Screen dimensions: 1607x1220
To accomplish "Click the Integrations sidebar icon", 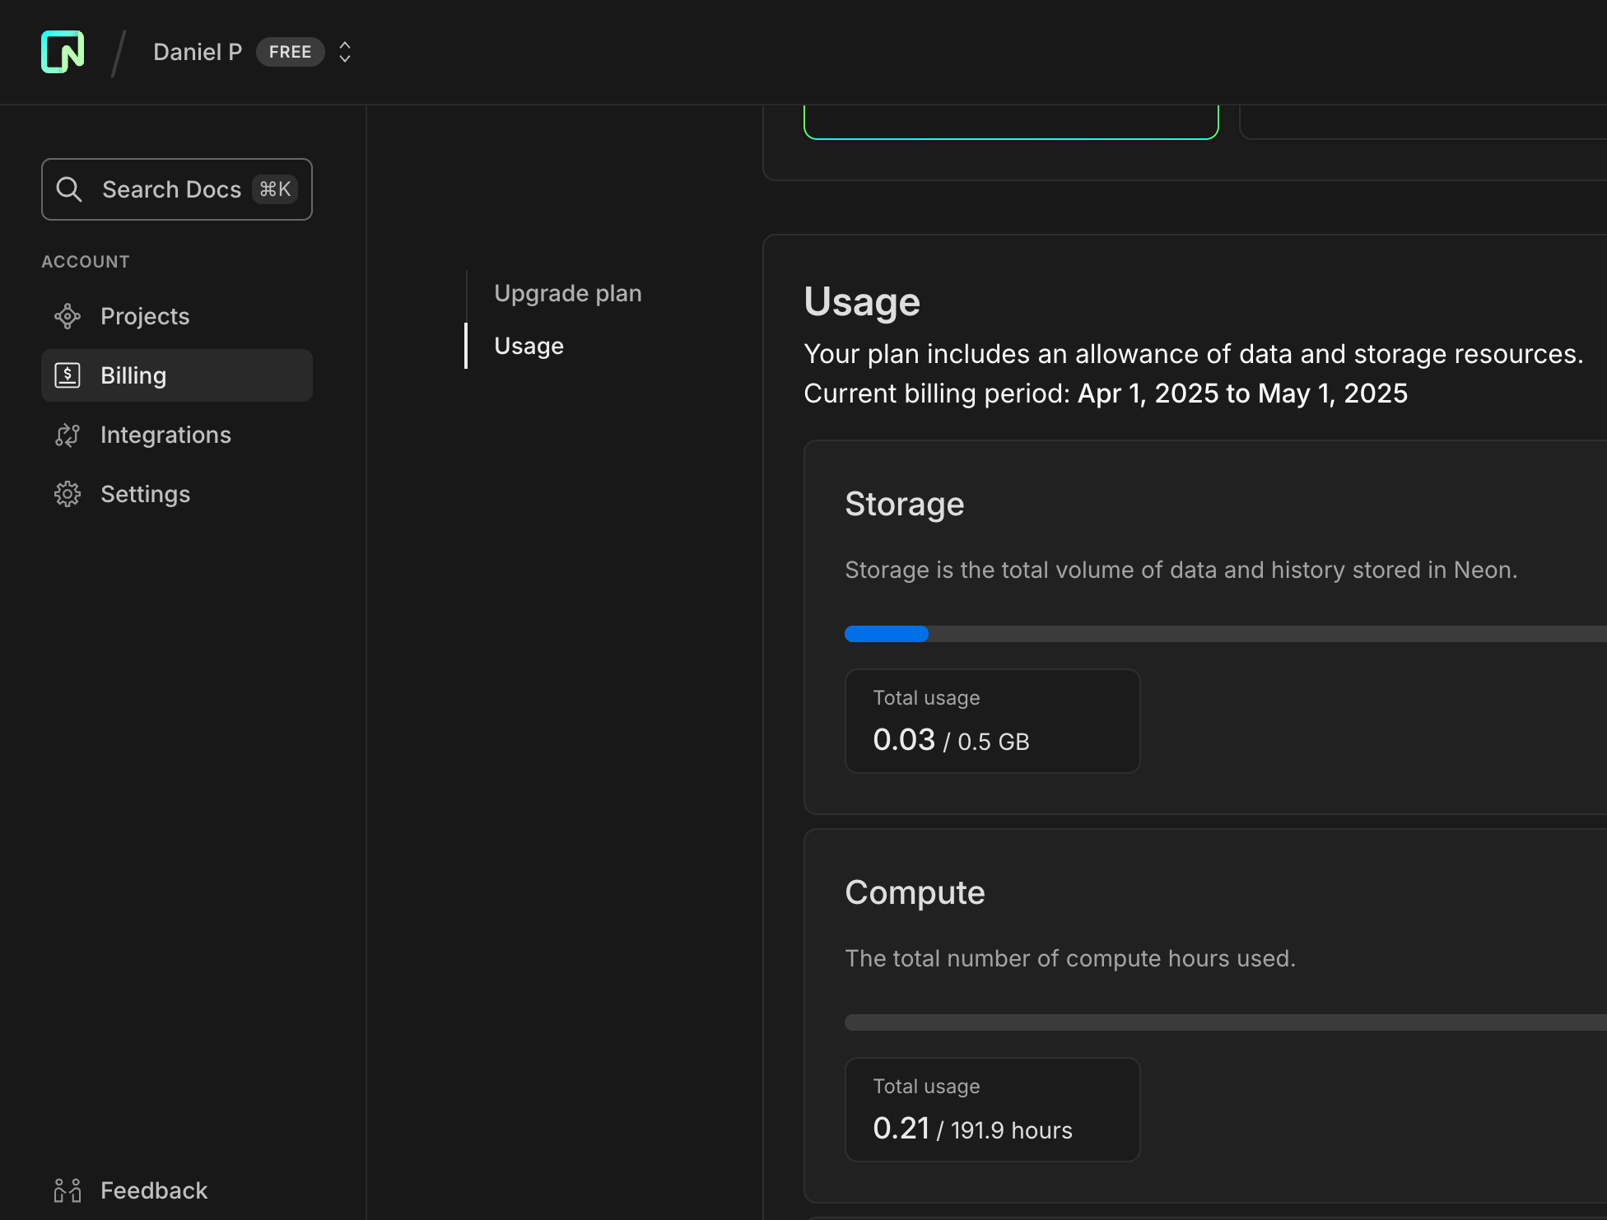I will pos(68,435).
